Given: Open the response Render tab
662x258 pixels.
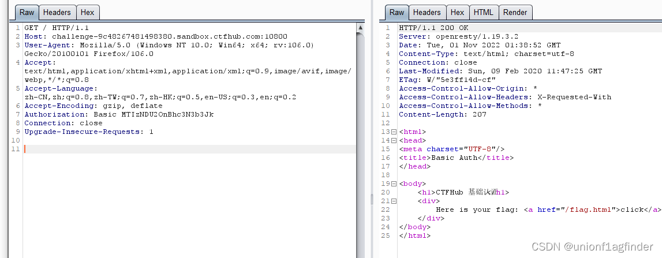Looking at the screenshot, I should click(515, 12).
